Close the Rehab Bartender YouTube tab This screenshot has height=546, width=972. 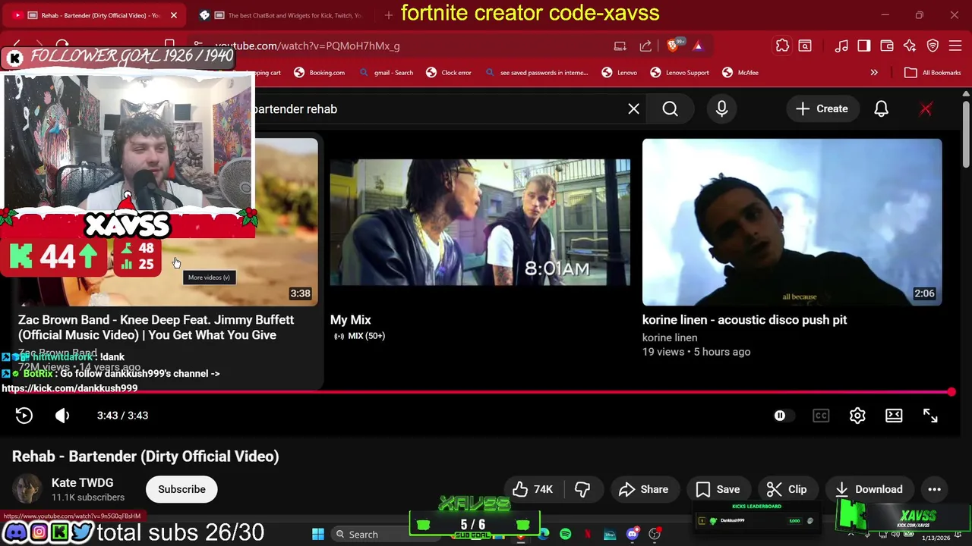click(173, 15)
